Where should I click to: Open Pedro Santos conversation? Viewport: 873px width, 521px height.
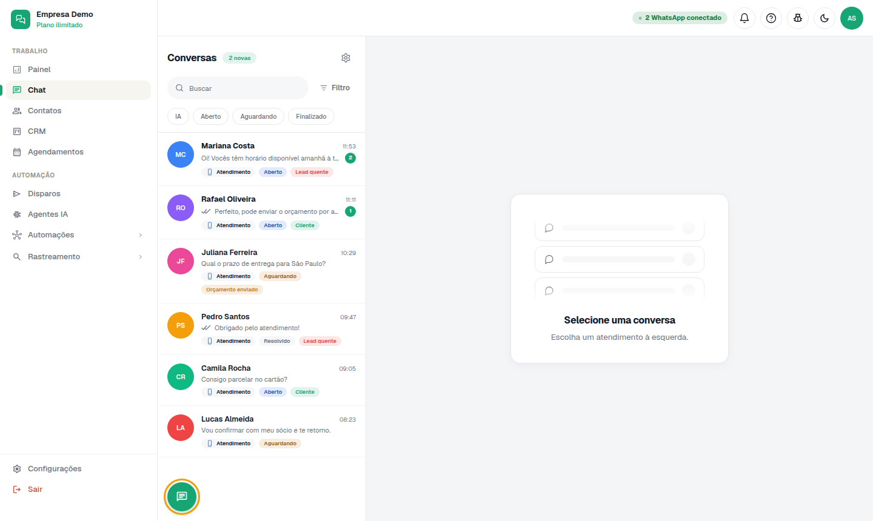pyautogui.click(x=261, y=329)
